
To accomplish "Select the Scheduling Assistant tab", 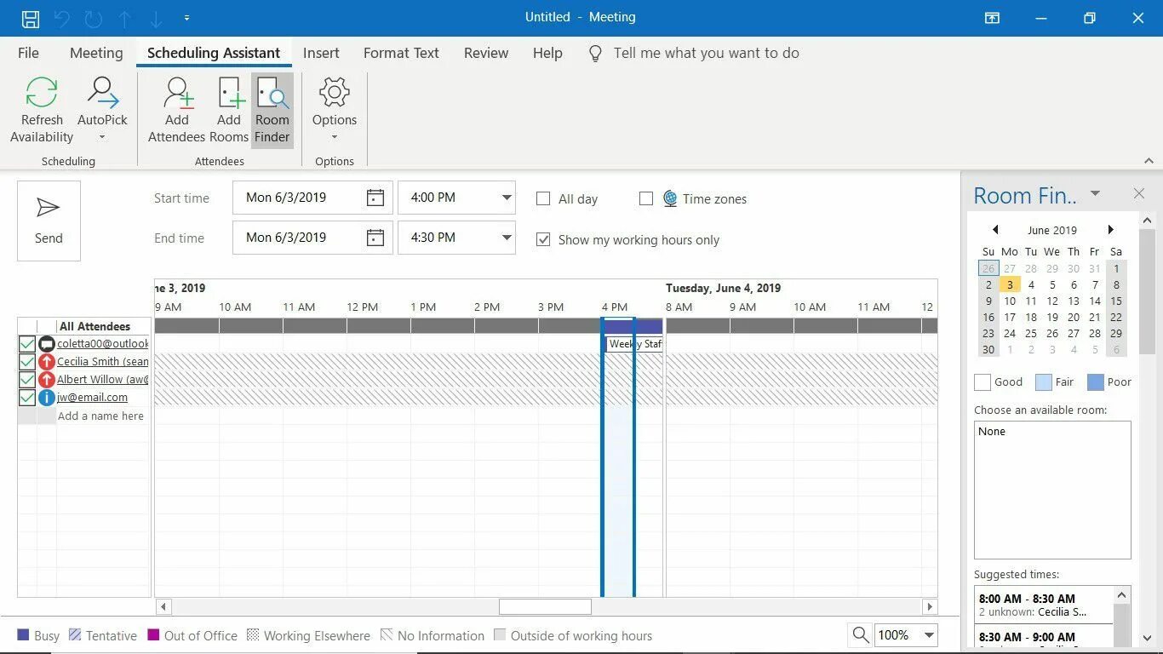I will tap(214, 53).
